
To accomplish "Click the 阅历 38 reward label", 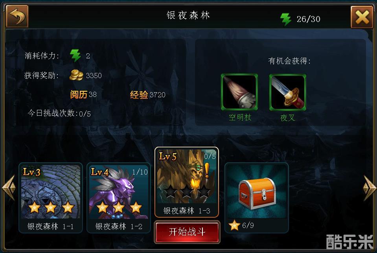I will (83, 95).
